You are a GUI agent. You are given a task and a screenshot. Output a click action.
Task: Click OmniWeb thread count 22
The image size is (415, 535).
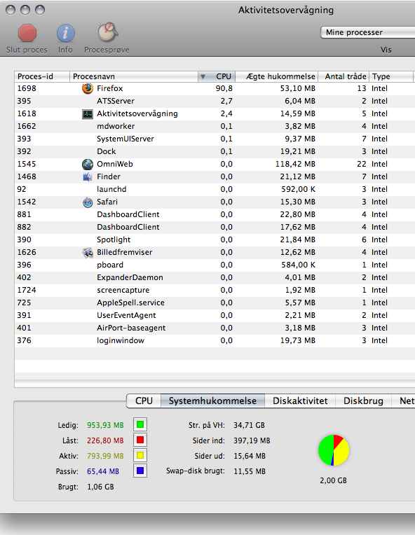(x=362, y=164)
